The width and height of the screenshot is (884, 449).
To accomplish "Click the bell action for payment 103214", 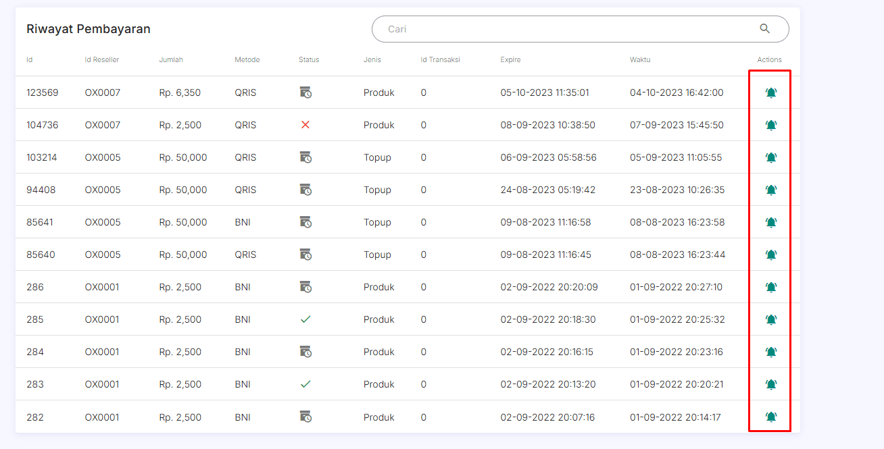I will 770,157.
